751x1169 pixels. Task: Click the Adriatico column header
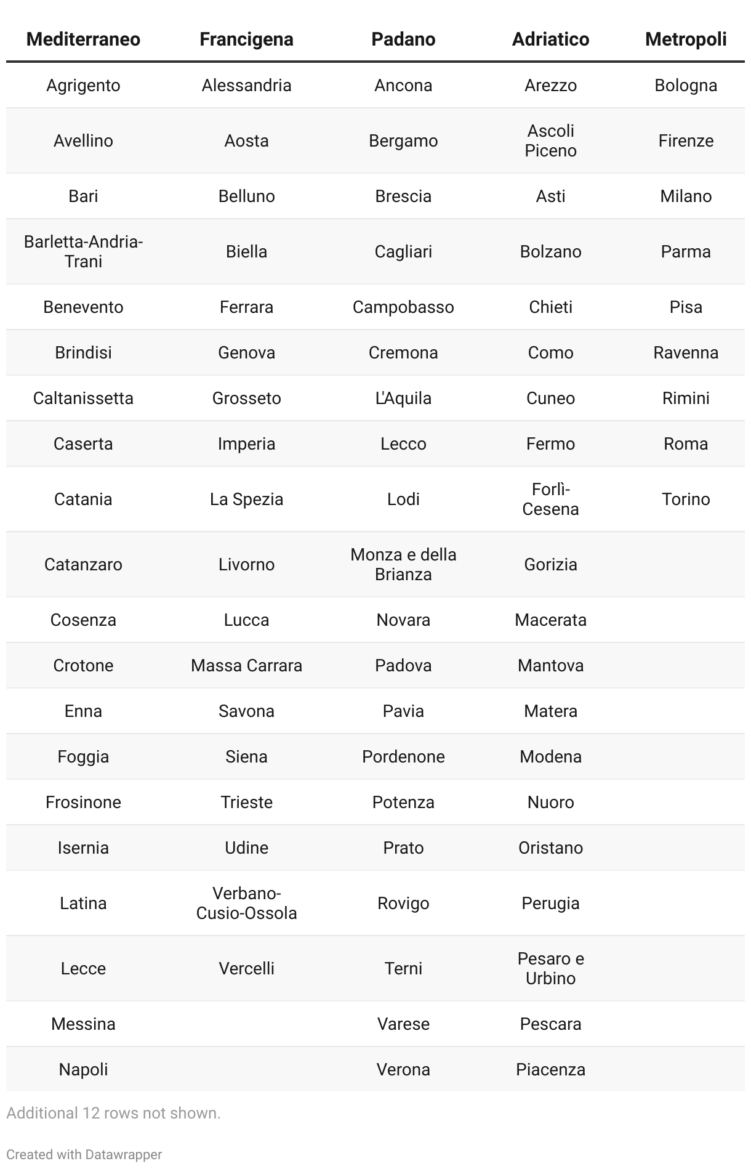coord(550,39)
